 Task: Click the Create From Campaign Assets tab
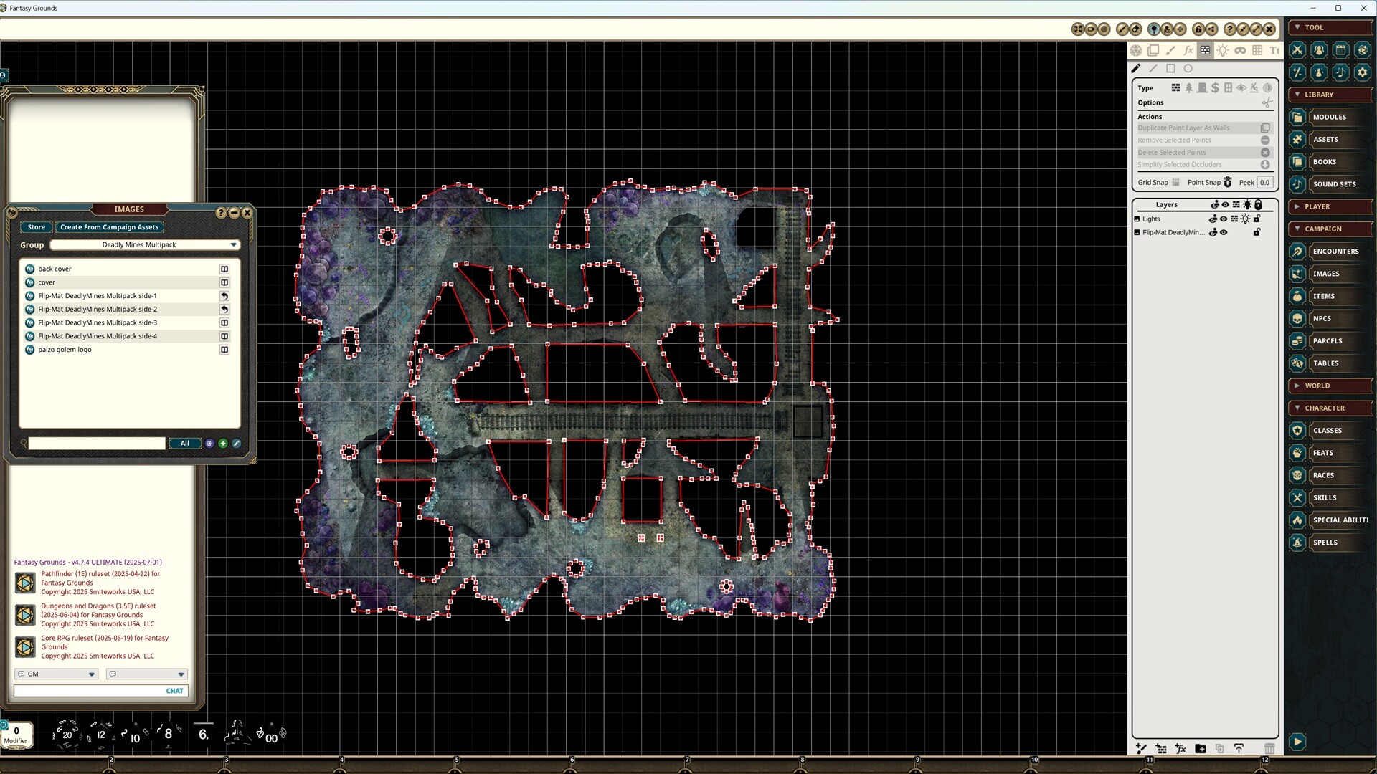[x=110, y=227]
